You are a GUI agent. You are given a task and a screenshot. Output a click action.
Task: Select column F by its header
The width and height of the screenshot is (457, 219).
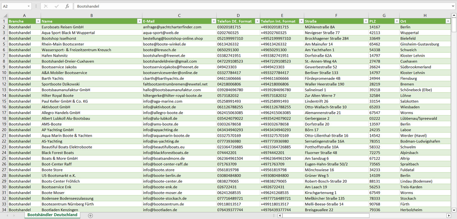(336, 16)
